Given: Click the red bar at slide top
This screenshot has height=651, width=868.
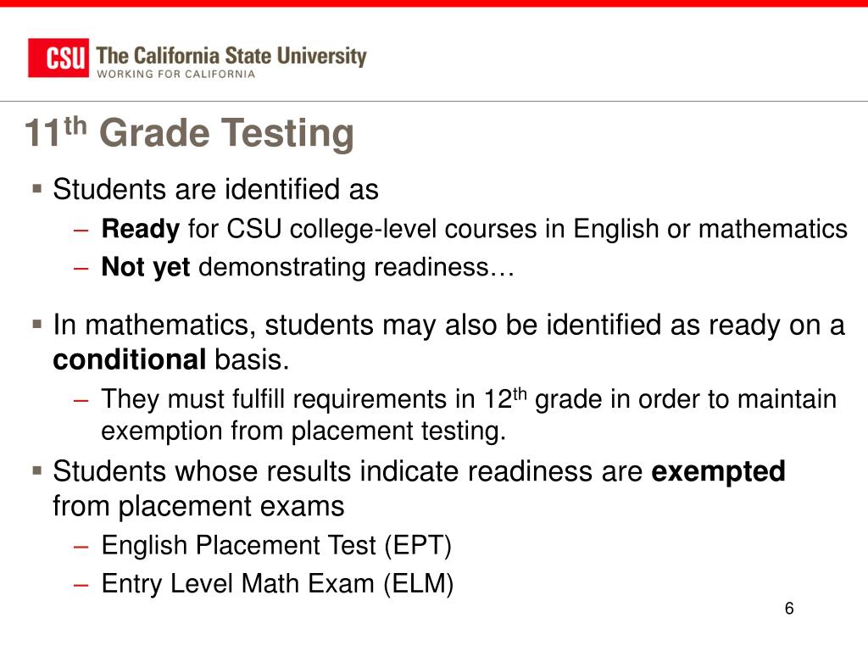Looking at the screenshot, I should pos(434,3).
